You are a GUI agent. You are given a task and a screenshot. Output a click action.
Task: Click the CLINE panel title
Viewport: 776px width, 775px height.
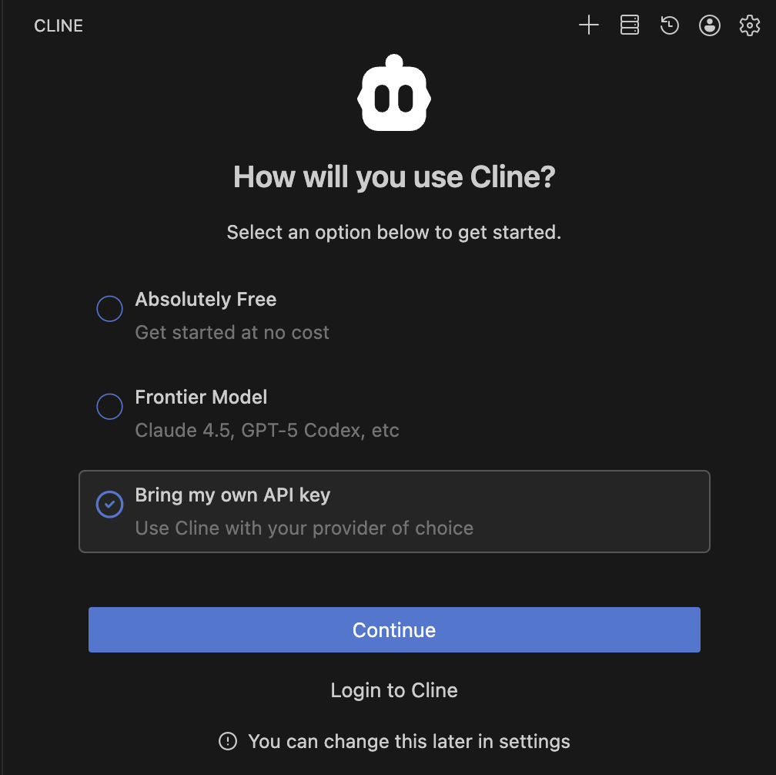(x=59, y=25)
